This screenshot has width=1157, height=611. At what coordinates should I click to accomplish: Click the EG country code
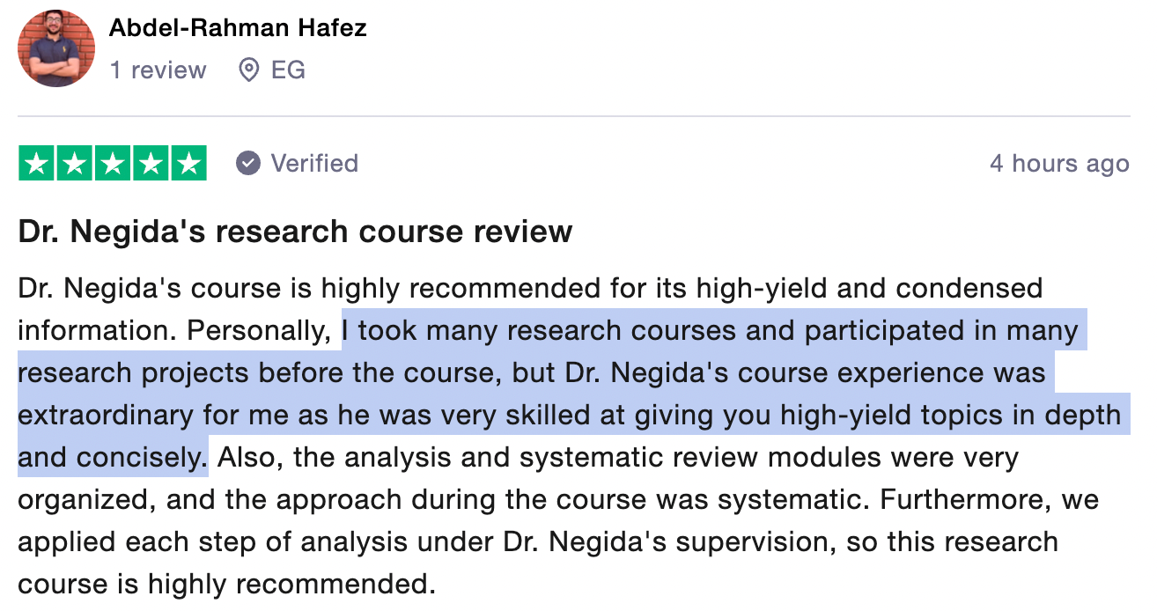tap(288, 70)
